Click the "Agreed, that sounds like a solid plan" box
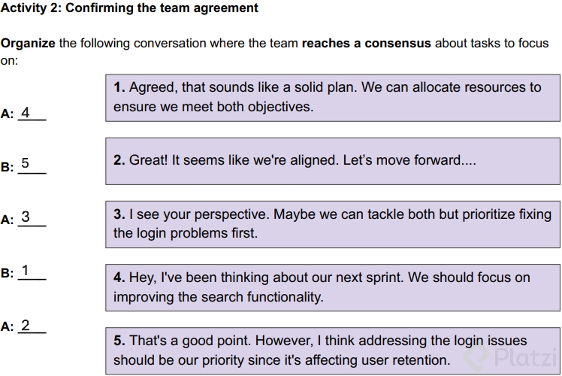This screenshot has height=376, width=562. 333,98
